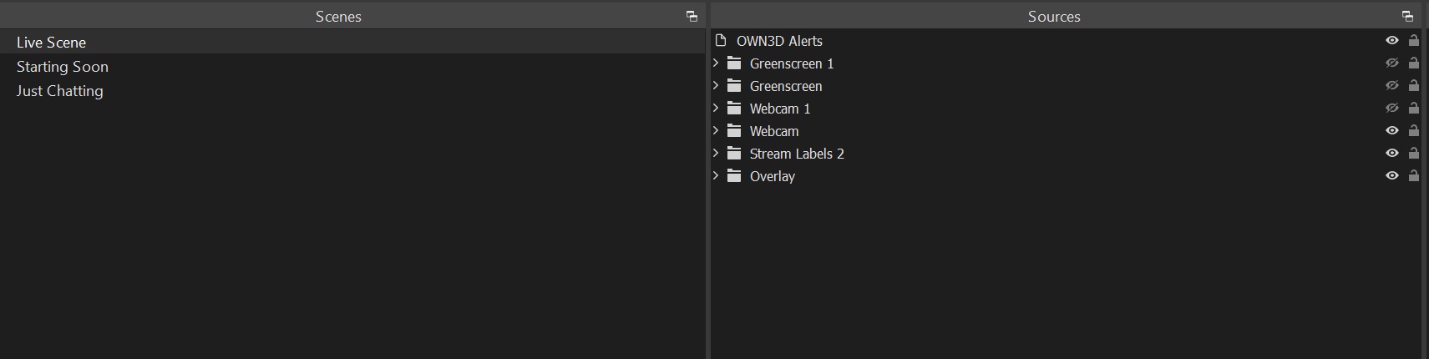Click the lock icon for OWN3D Alerts
1429x359 pixels.
coord(1413,41)
